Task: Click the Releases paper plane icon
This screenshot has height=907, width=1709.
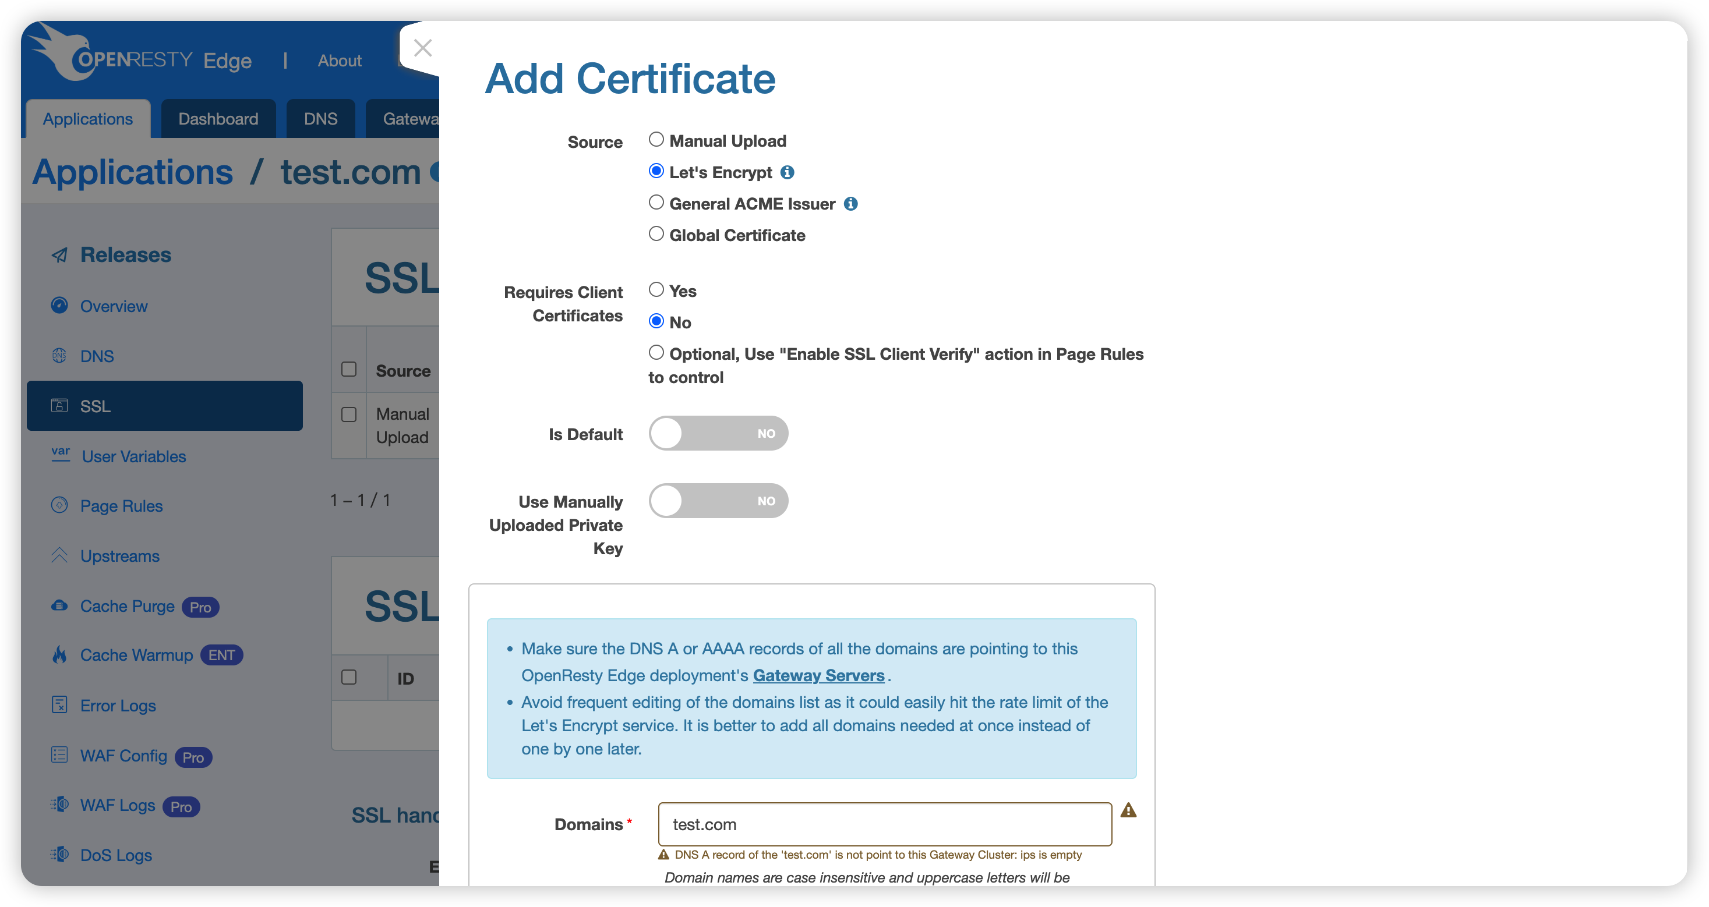Action: click(60, 255)
